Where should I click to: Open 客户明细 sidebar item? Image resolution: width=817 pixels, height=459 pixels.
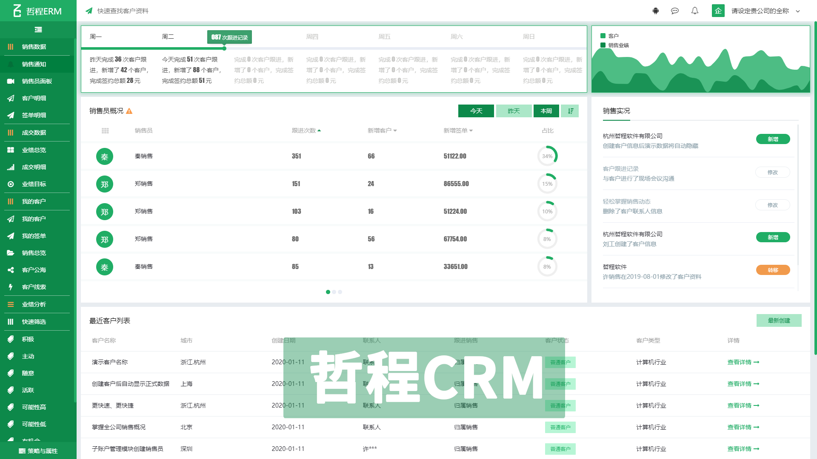pyautogui.click(x=37, y=98)
